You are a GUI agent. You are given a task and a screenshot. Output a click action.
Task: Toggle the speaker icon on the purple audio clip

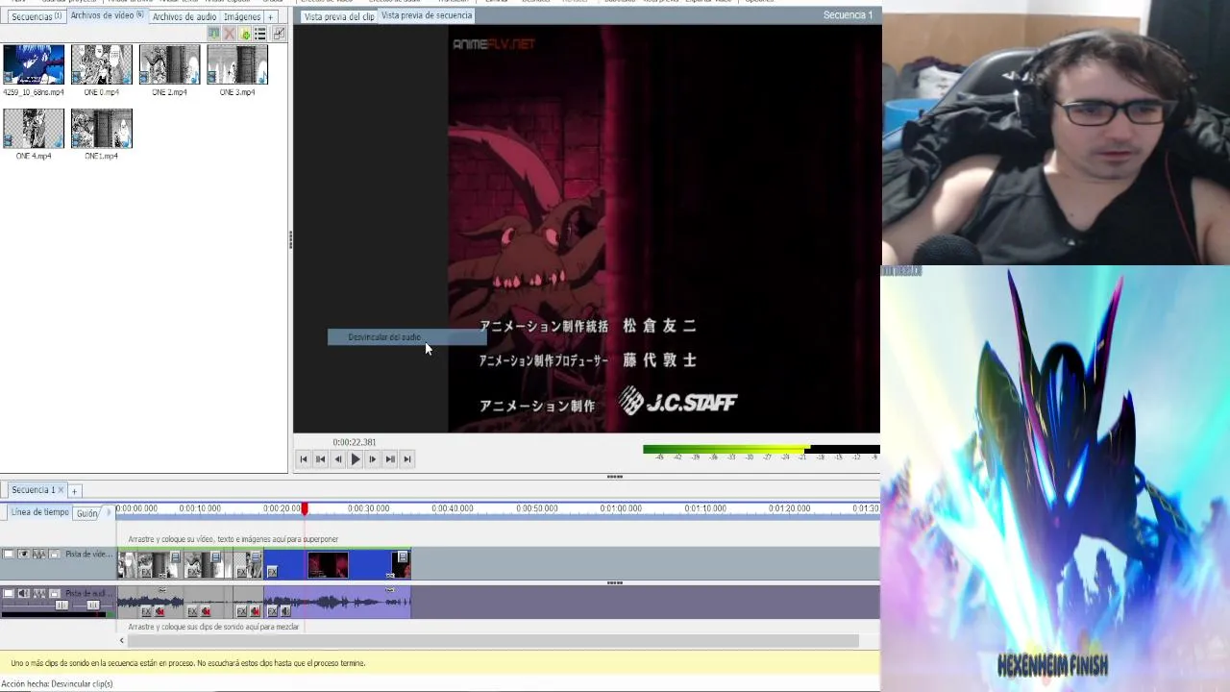click(285, 611)
